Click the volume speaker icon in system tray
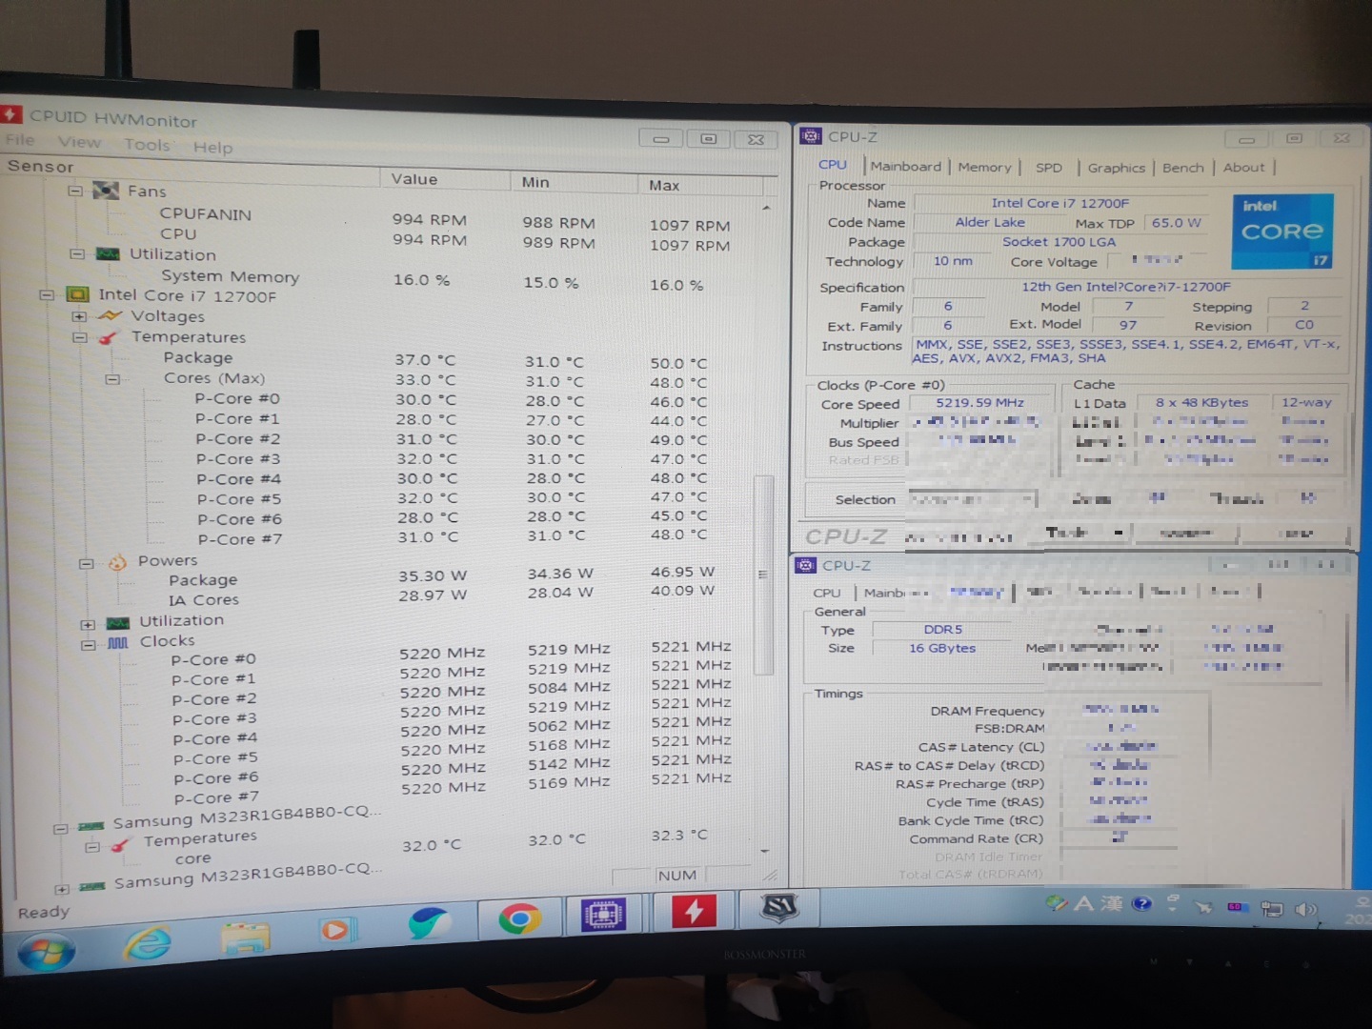This screenshot has width=1372, height=1029. point(1304,909)
